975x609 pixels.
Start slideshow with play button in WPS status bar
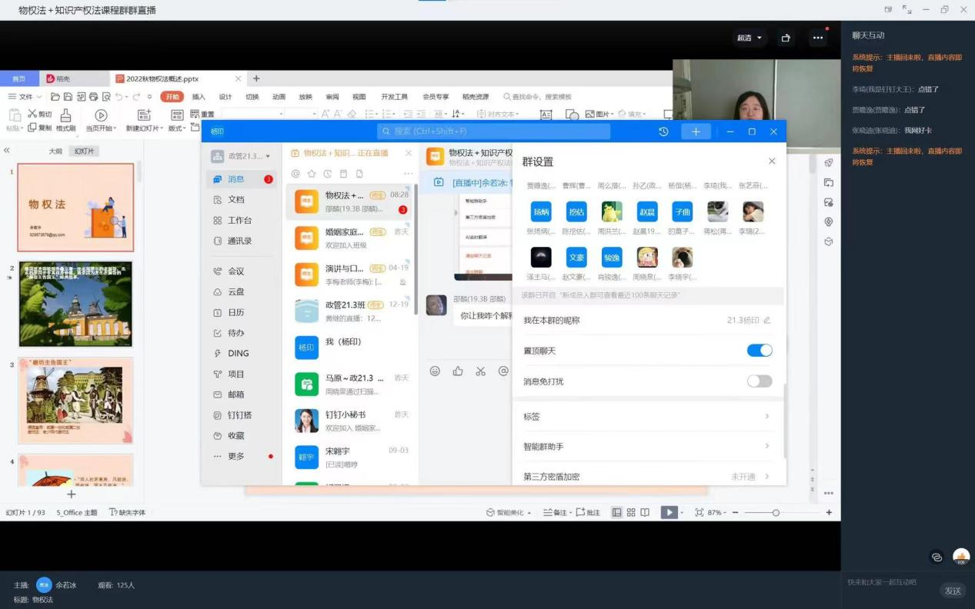tap(669, 513)
